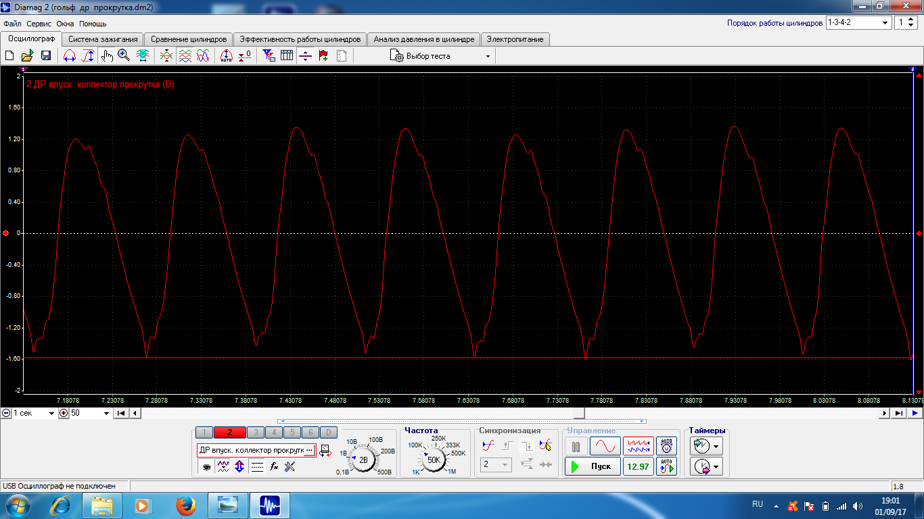Screen dimensions: 924x519
Task: Toggle channel 3 button
Action: (x=255, y=432)
